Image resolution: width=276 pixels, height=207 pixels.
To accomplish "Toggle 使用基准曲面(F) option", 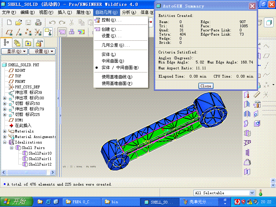I will point(121,83).
